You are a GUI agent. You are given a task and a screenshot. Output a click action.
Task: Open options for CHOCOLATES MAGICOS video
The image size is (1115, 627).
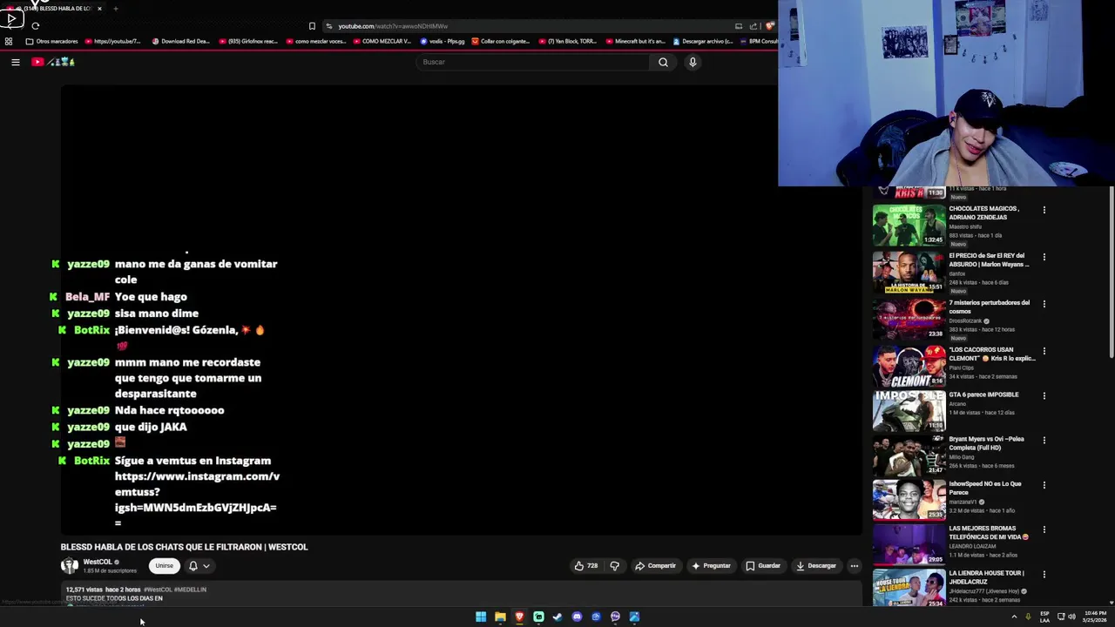click(1044, 210)
